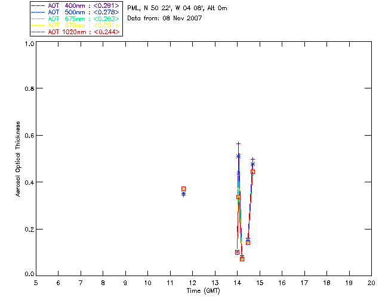Click the y-axis tick label 0.0
Image resolution: width=382 pixels, height=306 pixels.
(x=29, y=274)
